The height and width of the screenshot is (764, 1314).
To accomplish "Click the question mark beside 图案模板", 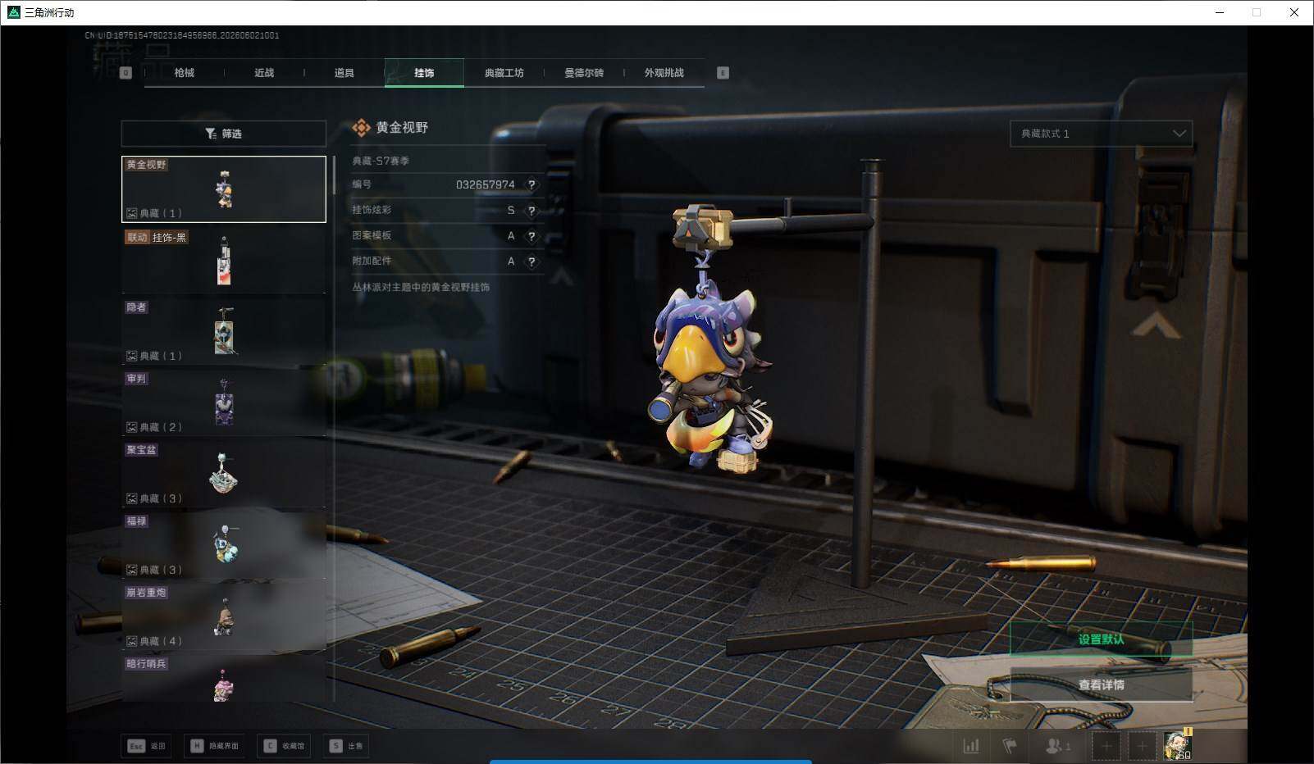I will click(532, 236).
